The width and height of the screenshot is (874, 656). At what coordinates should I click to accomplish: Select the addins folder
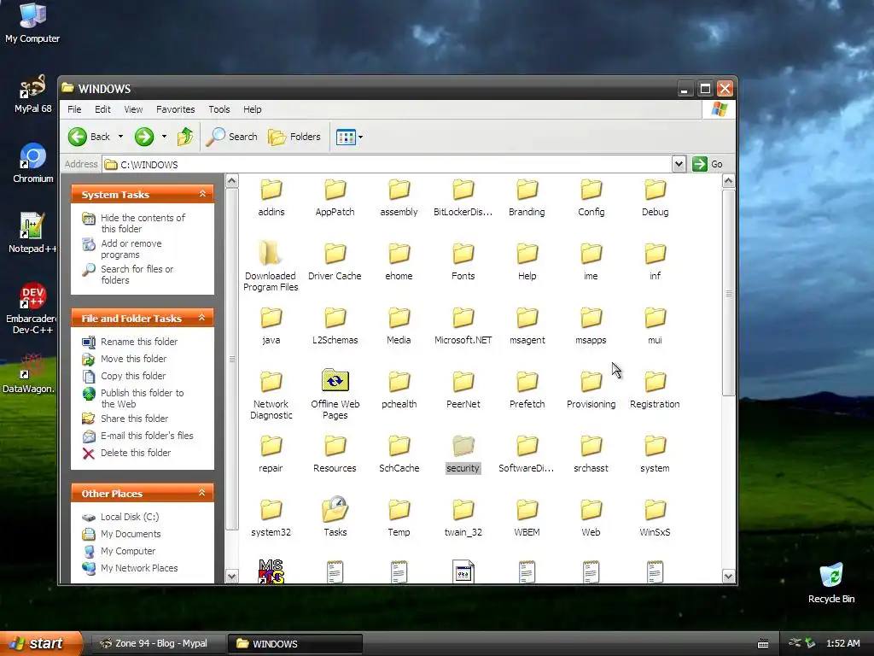tap(271, 198)
